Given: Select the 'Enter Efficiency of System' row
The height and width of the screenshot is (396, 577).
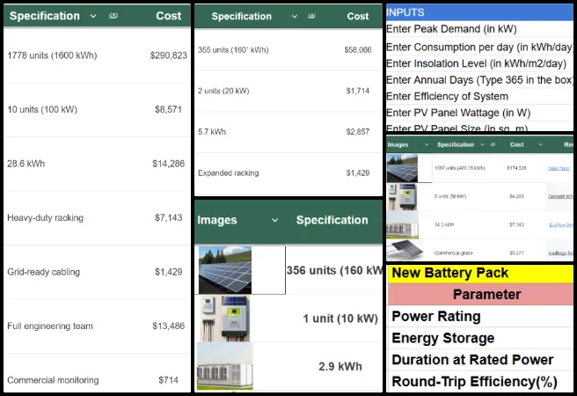Looking at the screenshot, I should tap(479, 97).
